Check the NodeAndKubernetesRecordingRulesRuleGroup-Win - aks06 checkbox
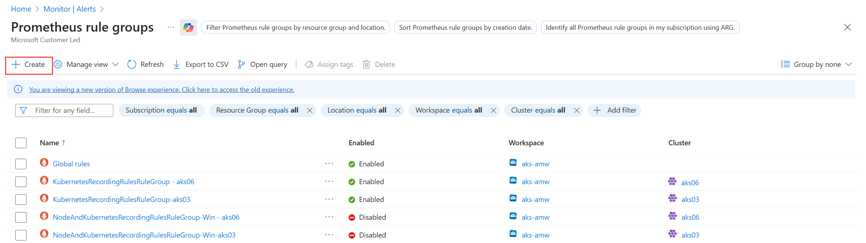Image resolution: width=866 pixels, height=243 pixels. coord(21,218)
